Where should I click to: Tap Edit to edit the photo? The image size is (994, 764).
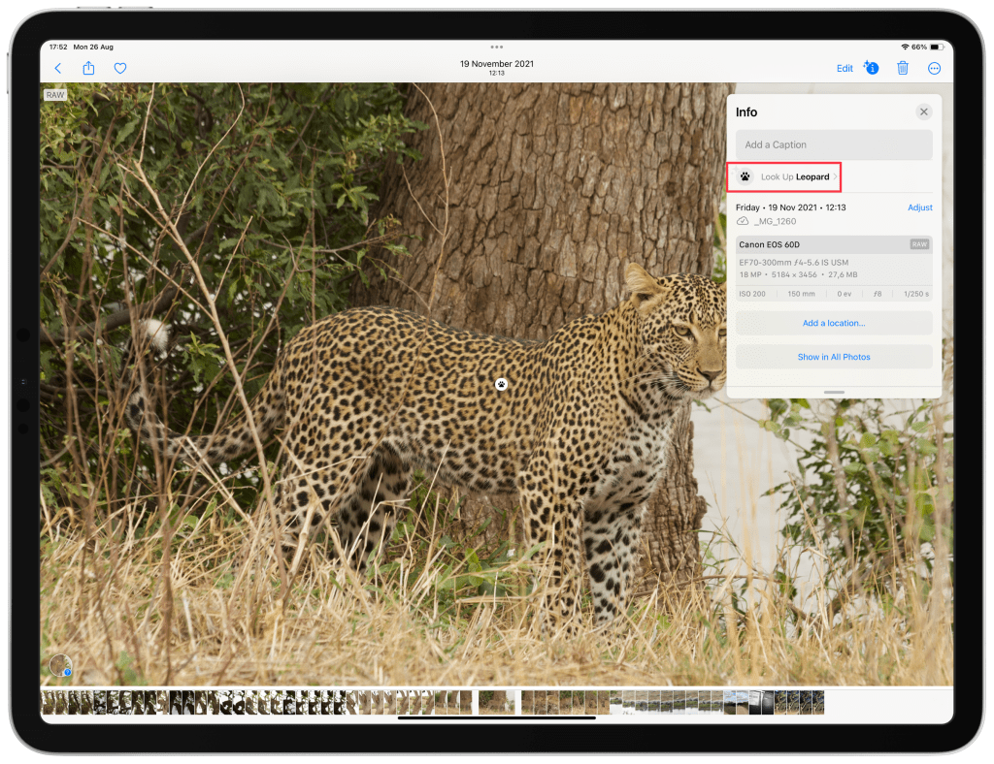coord(845,68)
